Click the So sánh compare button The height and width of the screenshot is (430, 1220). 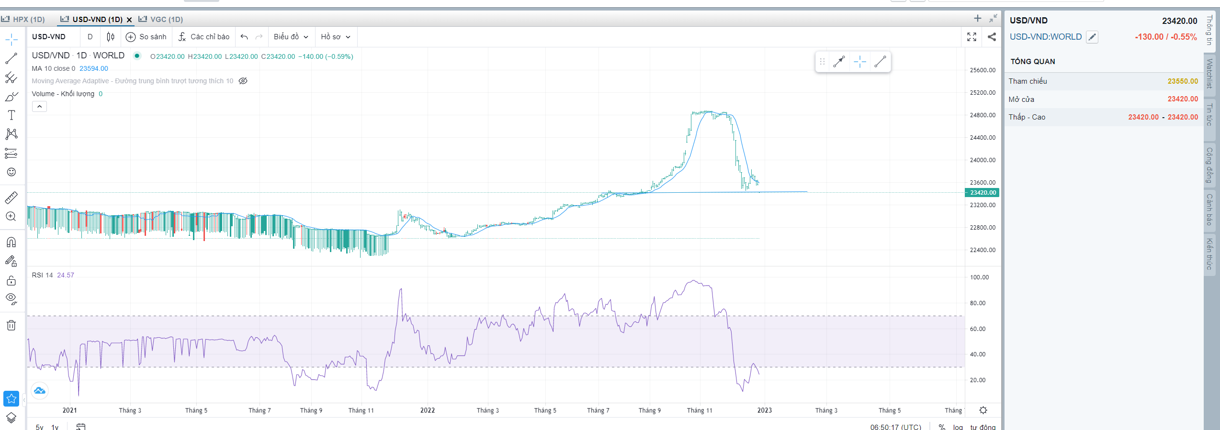coord(146,37)
